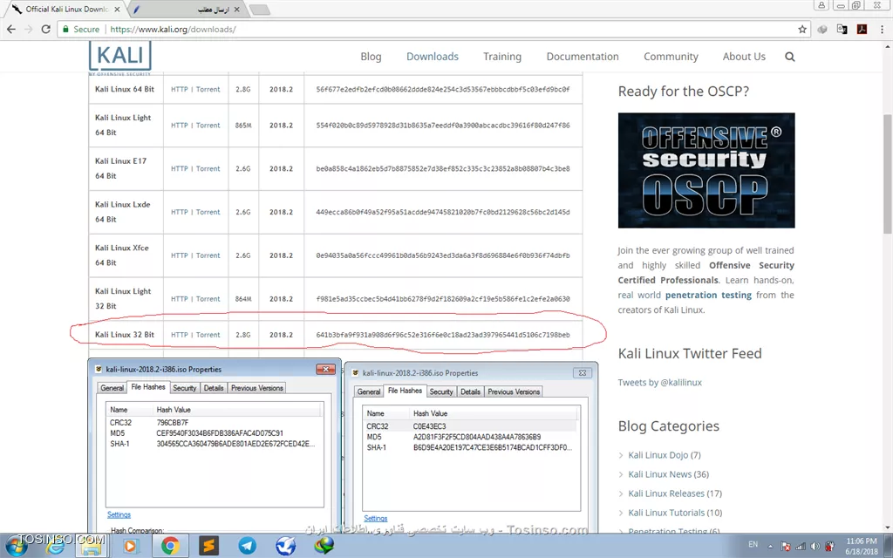Switch to the Persian-titled browser tab

pyautogui.click(x=188, y=9)
